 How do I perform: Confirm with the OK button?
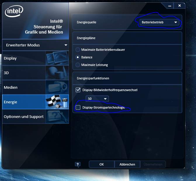tap(102, 164)
